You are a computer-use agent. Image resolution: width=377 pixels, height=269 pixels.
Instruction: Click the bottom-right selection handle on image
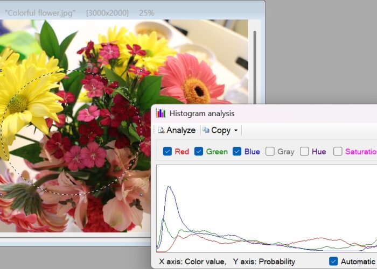(x=141, y=195)
